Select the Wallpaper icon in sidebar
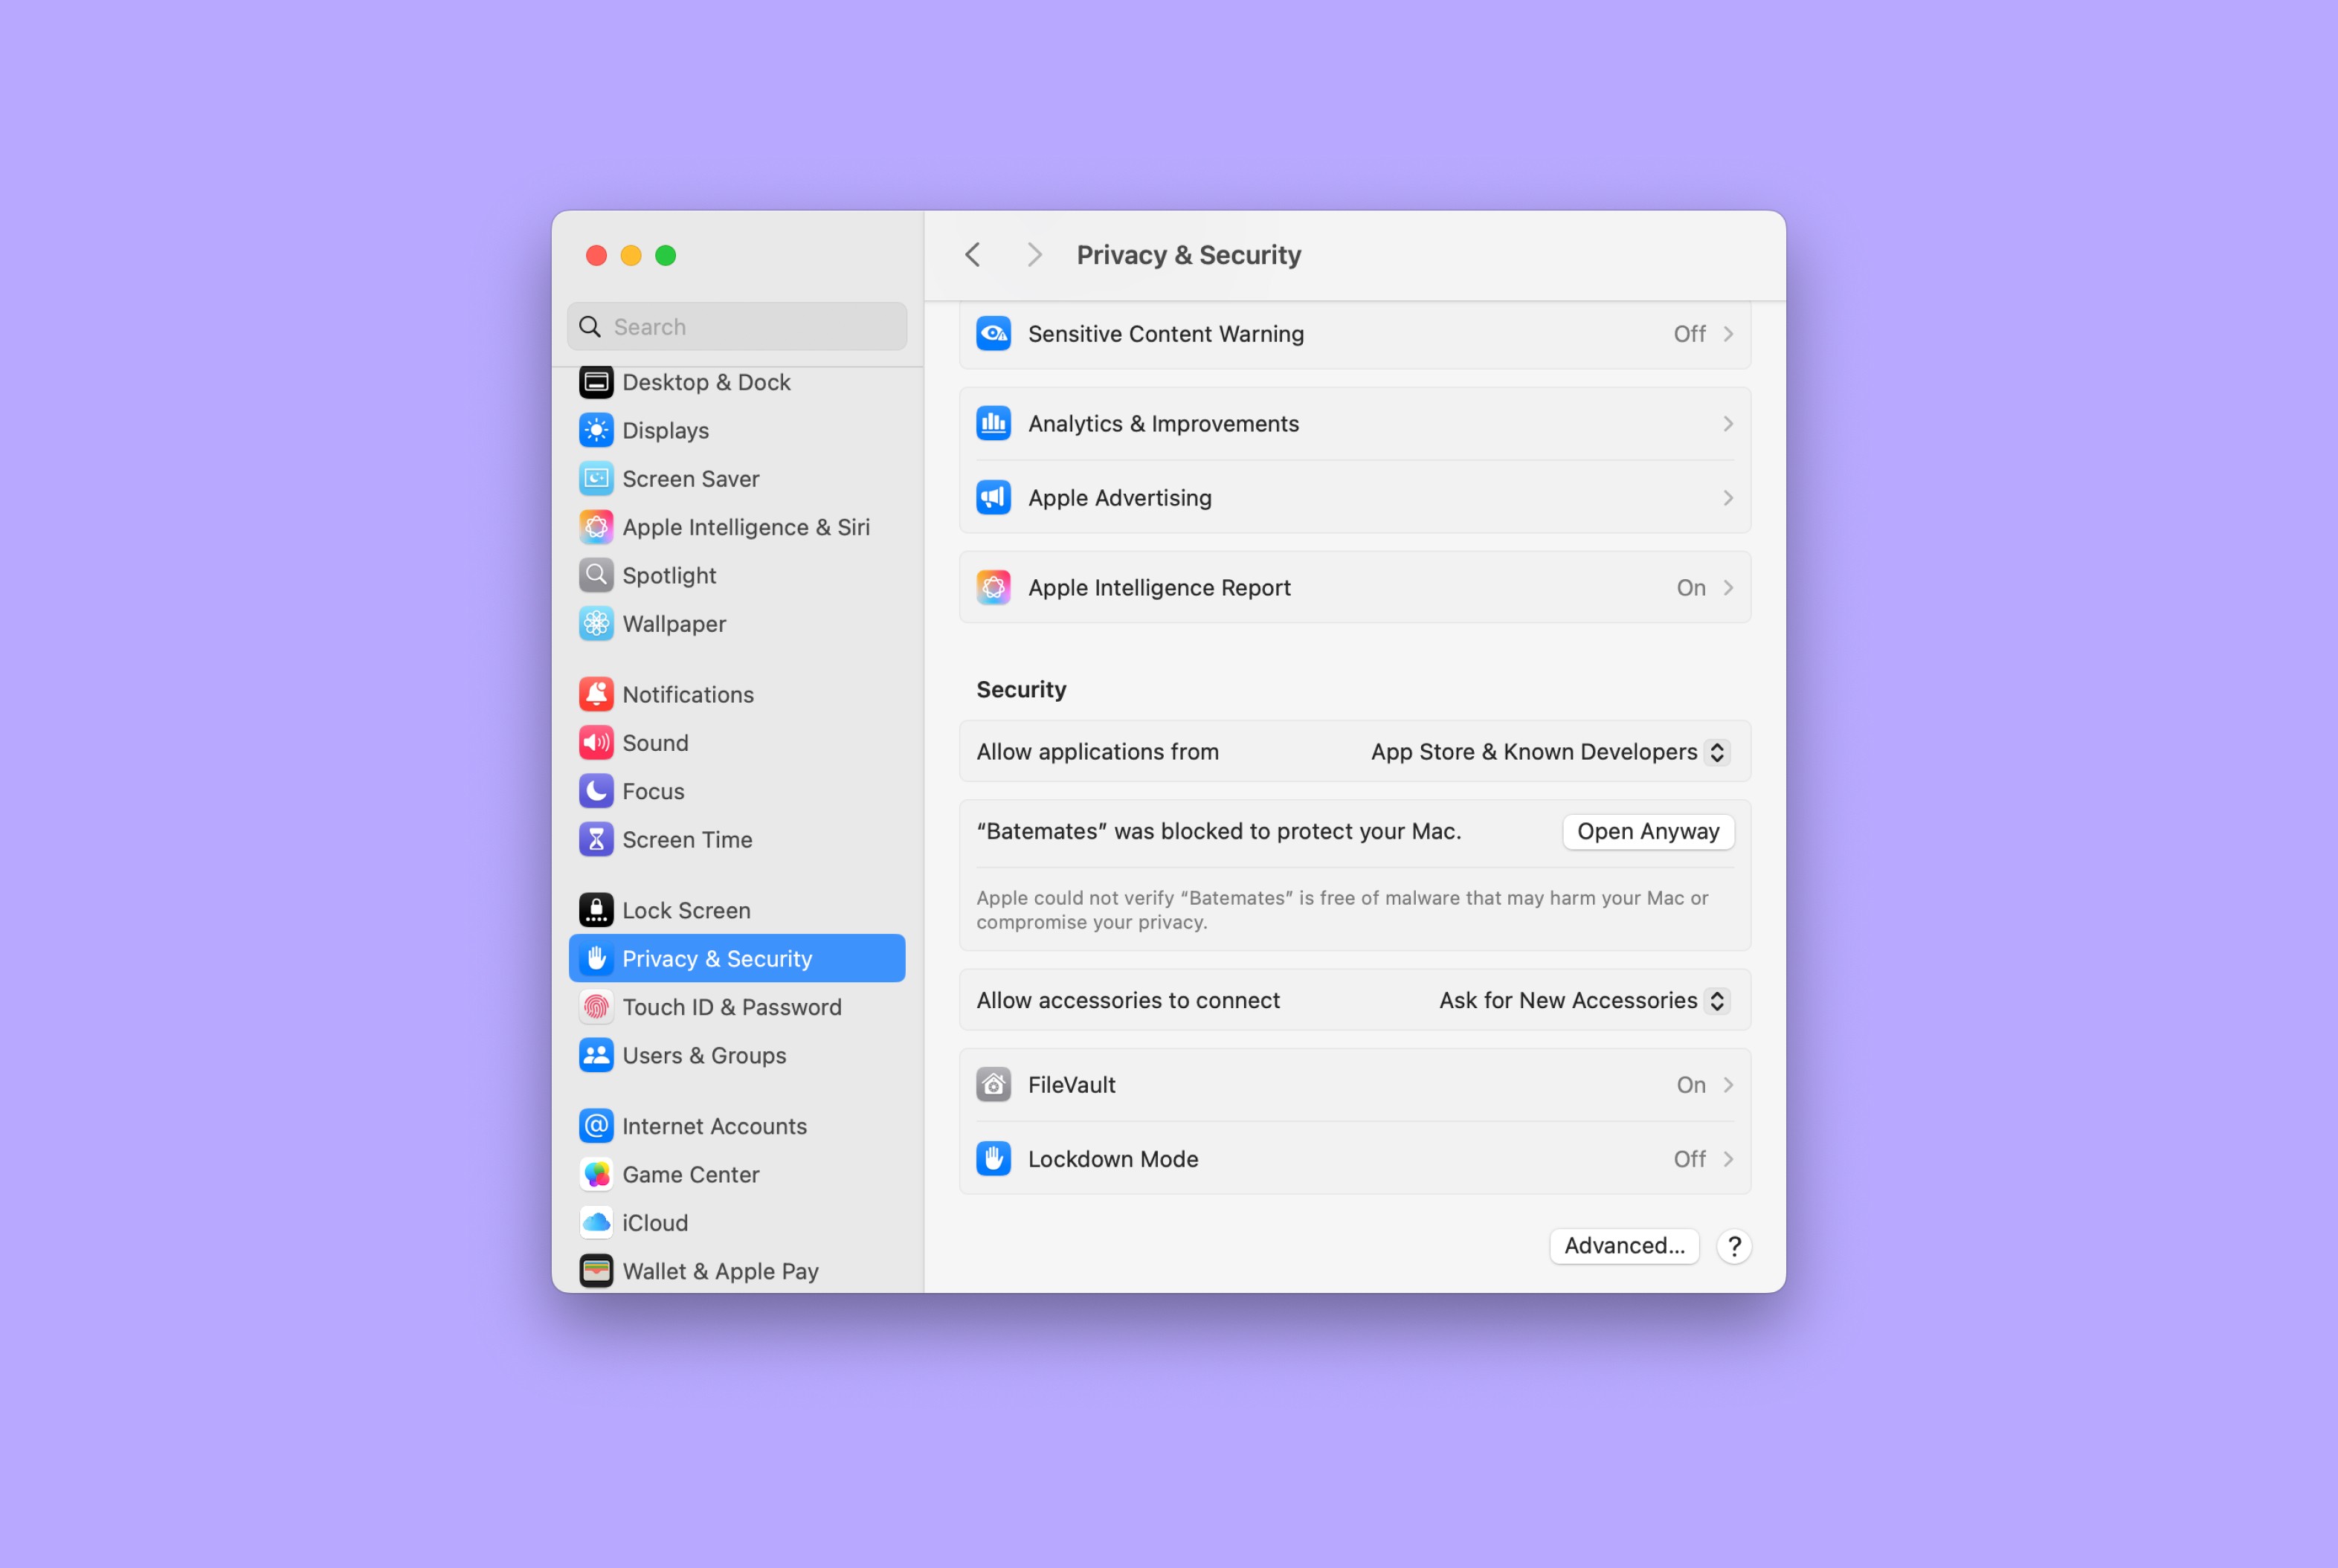Image resolution: width=2338 pixels, height=1568 pixels. [596, 624]
